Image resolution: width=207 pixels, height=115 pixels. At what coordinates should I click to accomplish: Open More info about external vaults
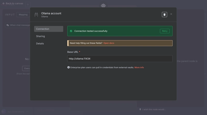click(x=139, y=68)
